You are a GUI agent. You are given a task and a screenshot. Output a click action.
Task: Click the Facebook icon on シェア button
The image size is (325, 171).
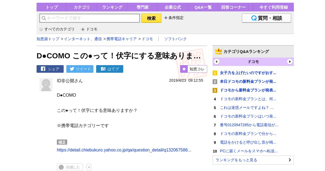point(43,69)
